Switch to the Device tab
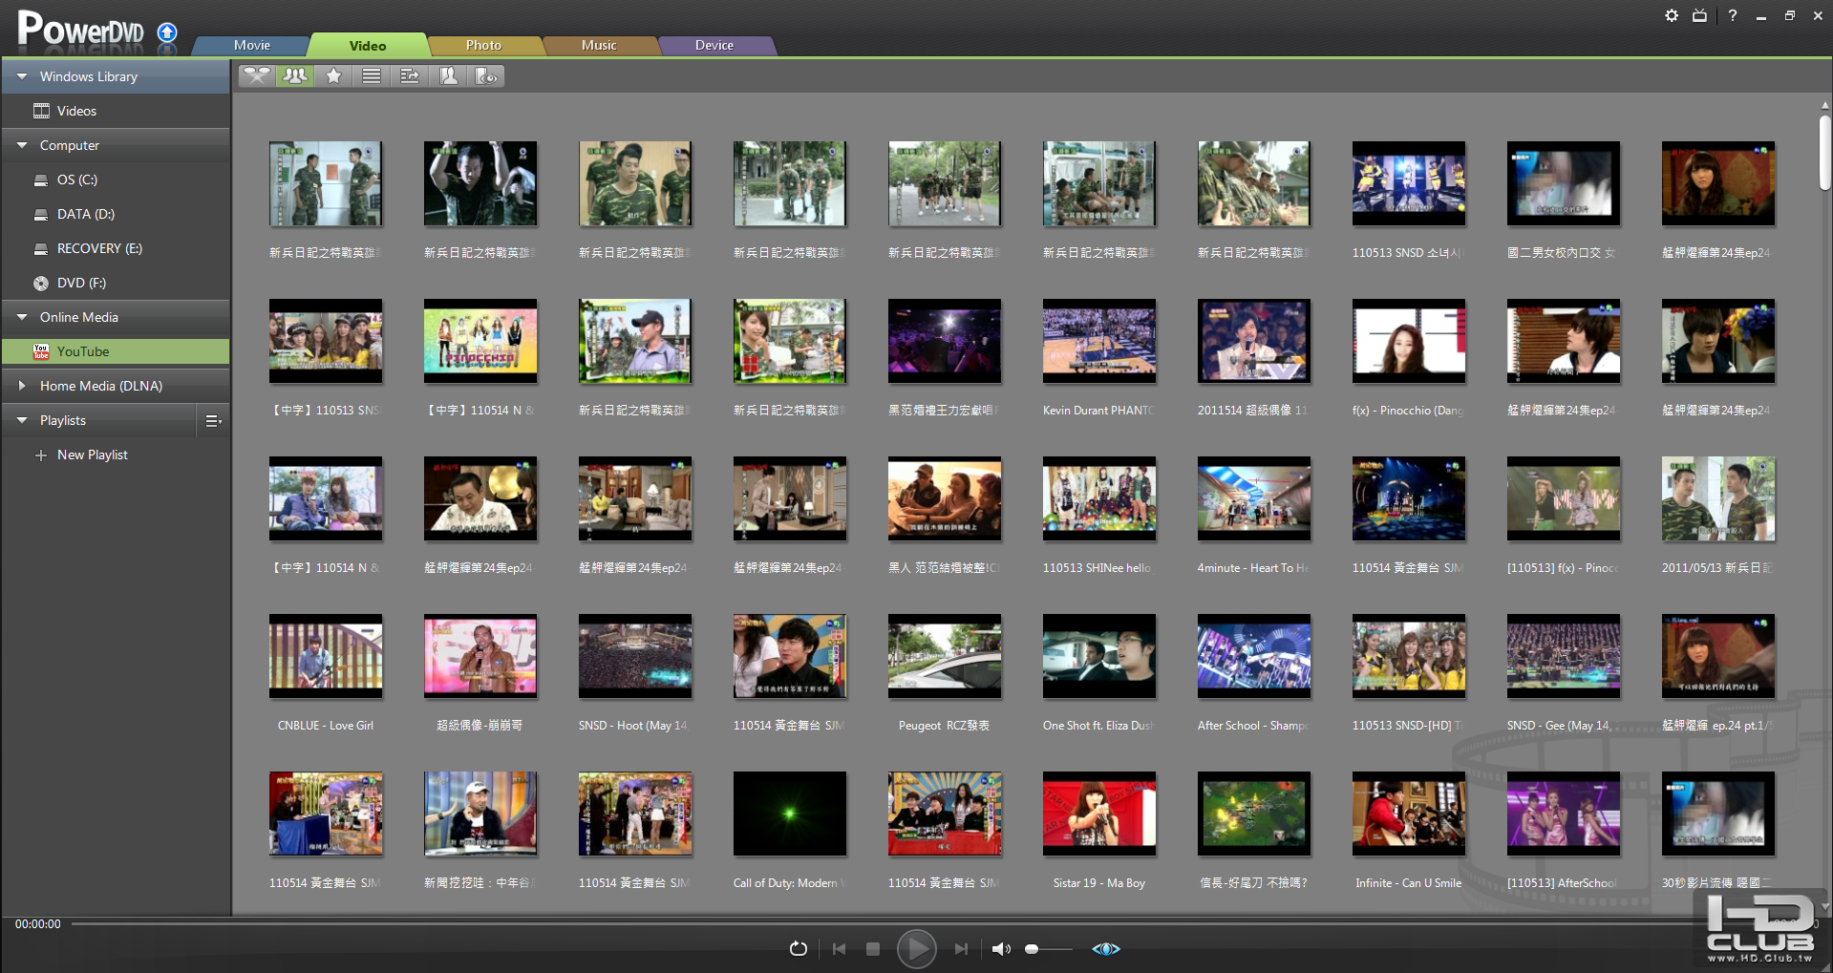Screen dimensions: 1833x973 pyautogui.click(x=714, y=45)
